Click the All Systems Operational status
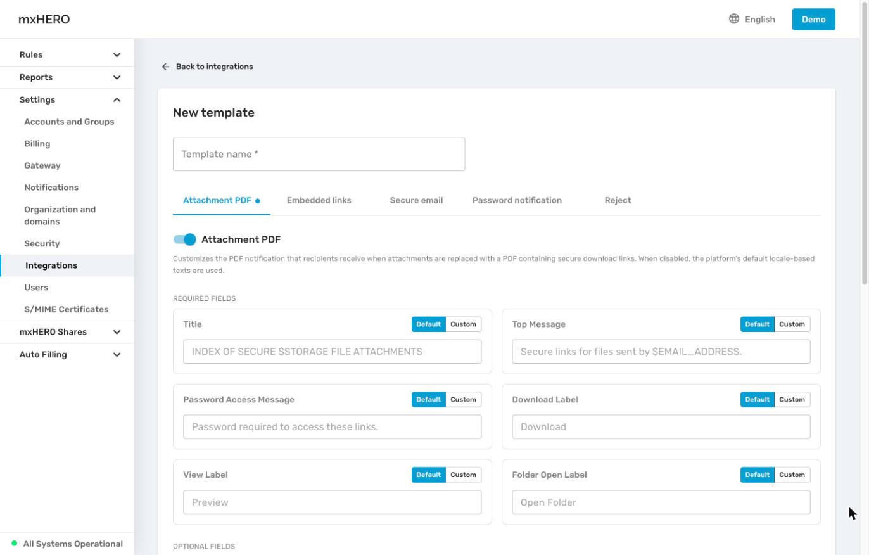The height and width of the screenshot is (555, 869). click(x=67, y=544)
